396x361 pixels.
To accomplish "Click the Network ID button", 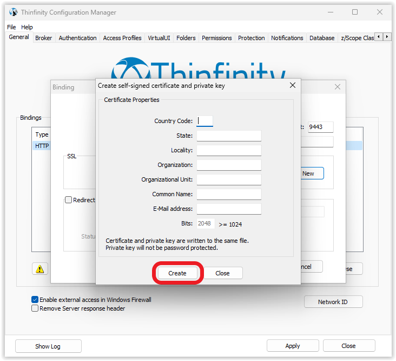I will 333,301.
